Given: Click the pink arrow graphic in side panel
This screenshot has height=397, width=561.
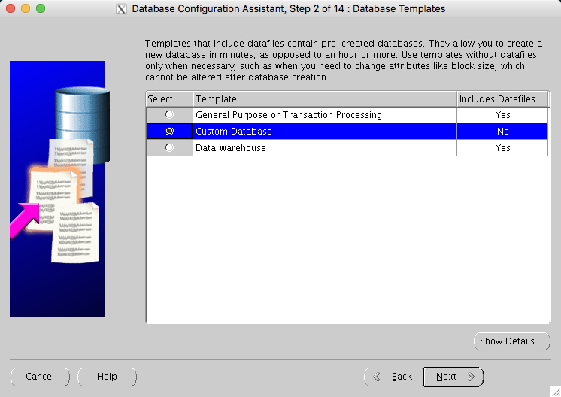Looking at the screenshot, I should (26, 218).
